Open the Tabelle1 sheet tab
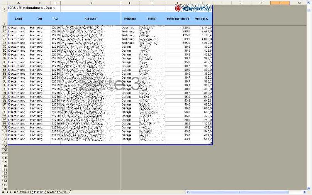312x195 pixels. click(x=25, y=192)
